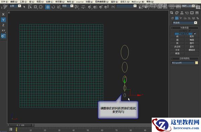
Task: Switch to the Create command panel tab
Action: click(x=172, y=13)
